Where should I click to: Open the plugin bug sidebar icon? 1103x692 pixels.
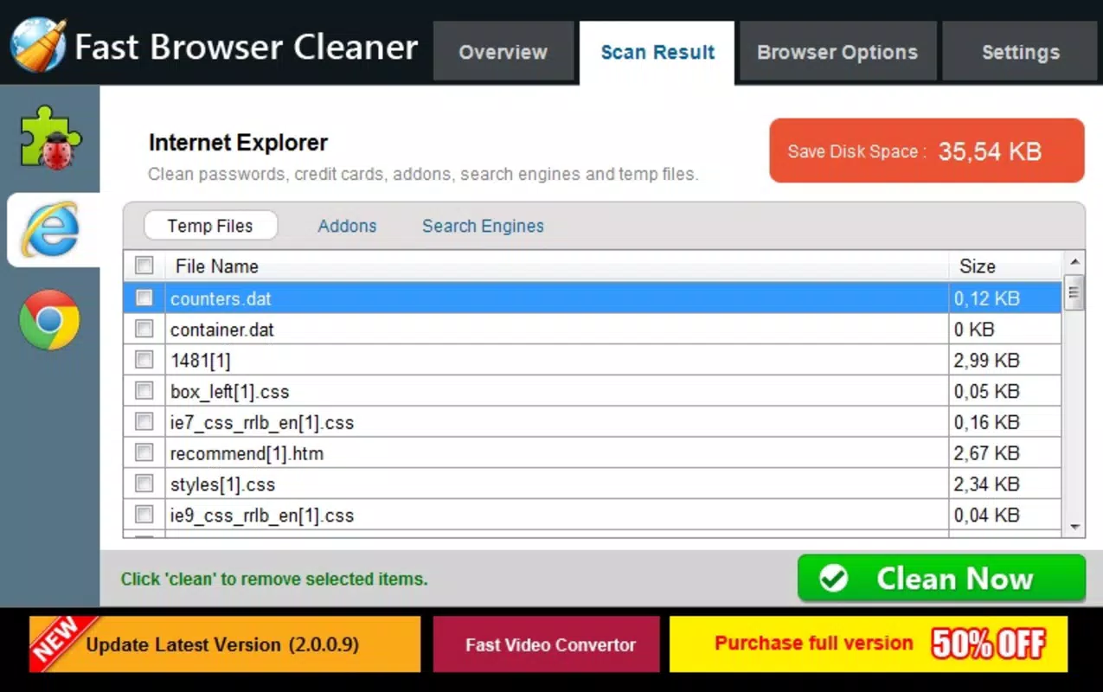50,138
